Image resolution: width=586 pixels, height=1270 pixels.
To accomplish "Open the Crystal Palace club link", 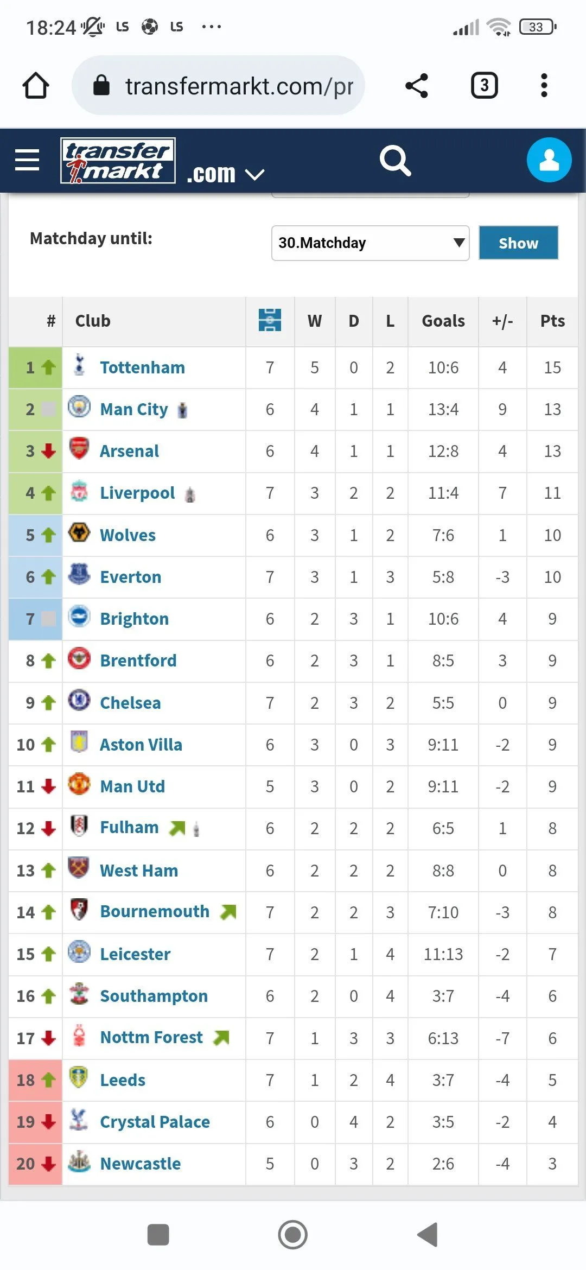I will click(155, 1122).
